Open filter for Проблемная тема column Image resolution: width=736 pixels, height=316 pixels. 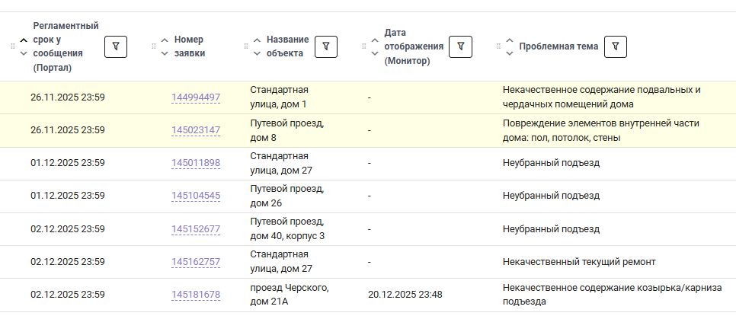point(615,46)
